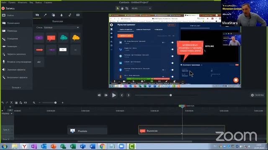The width and height of the screenshot is (268, 150).
Task: Select the crop tool above canvas
Action: pos(127,8)
